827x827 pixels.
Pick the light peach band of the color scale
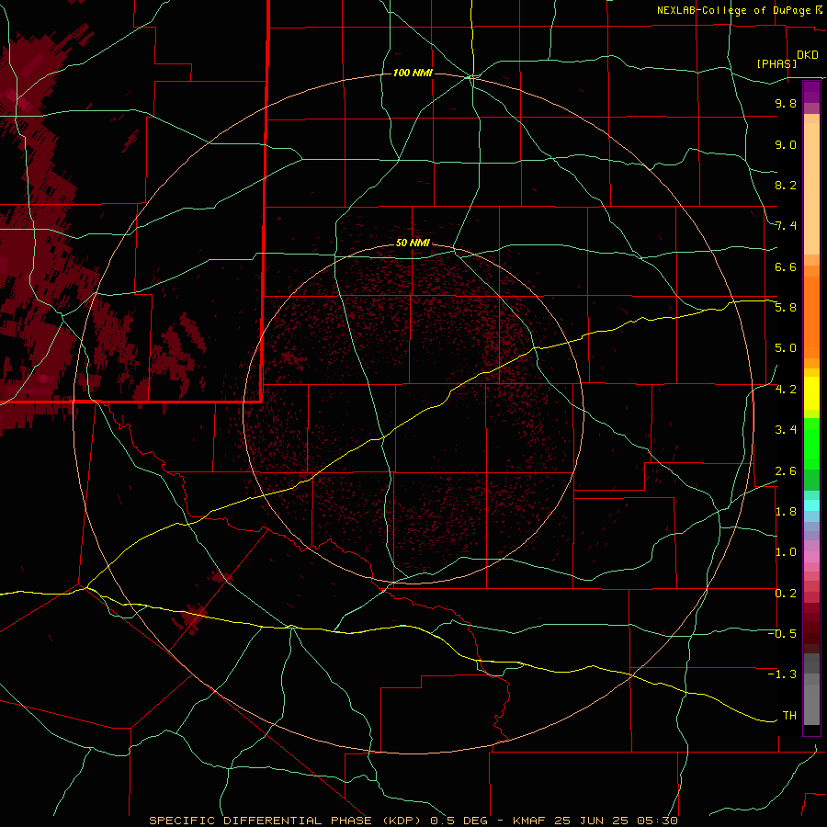click(811, 188)
